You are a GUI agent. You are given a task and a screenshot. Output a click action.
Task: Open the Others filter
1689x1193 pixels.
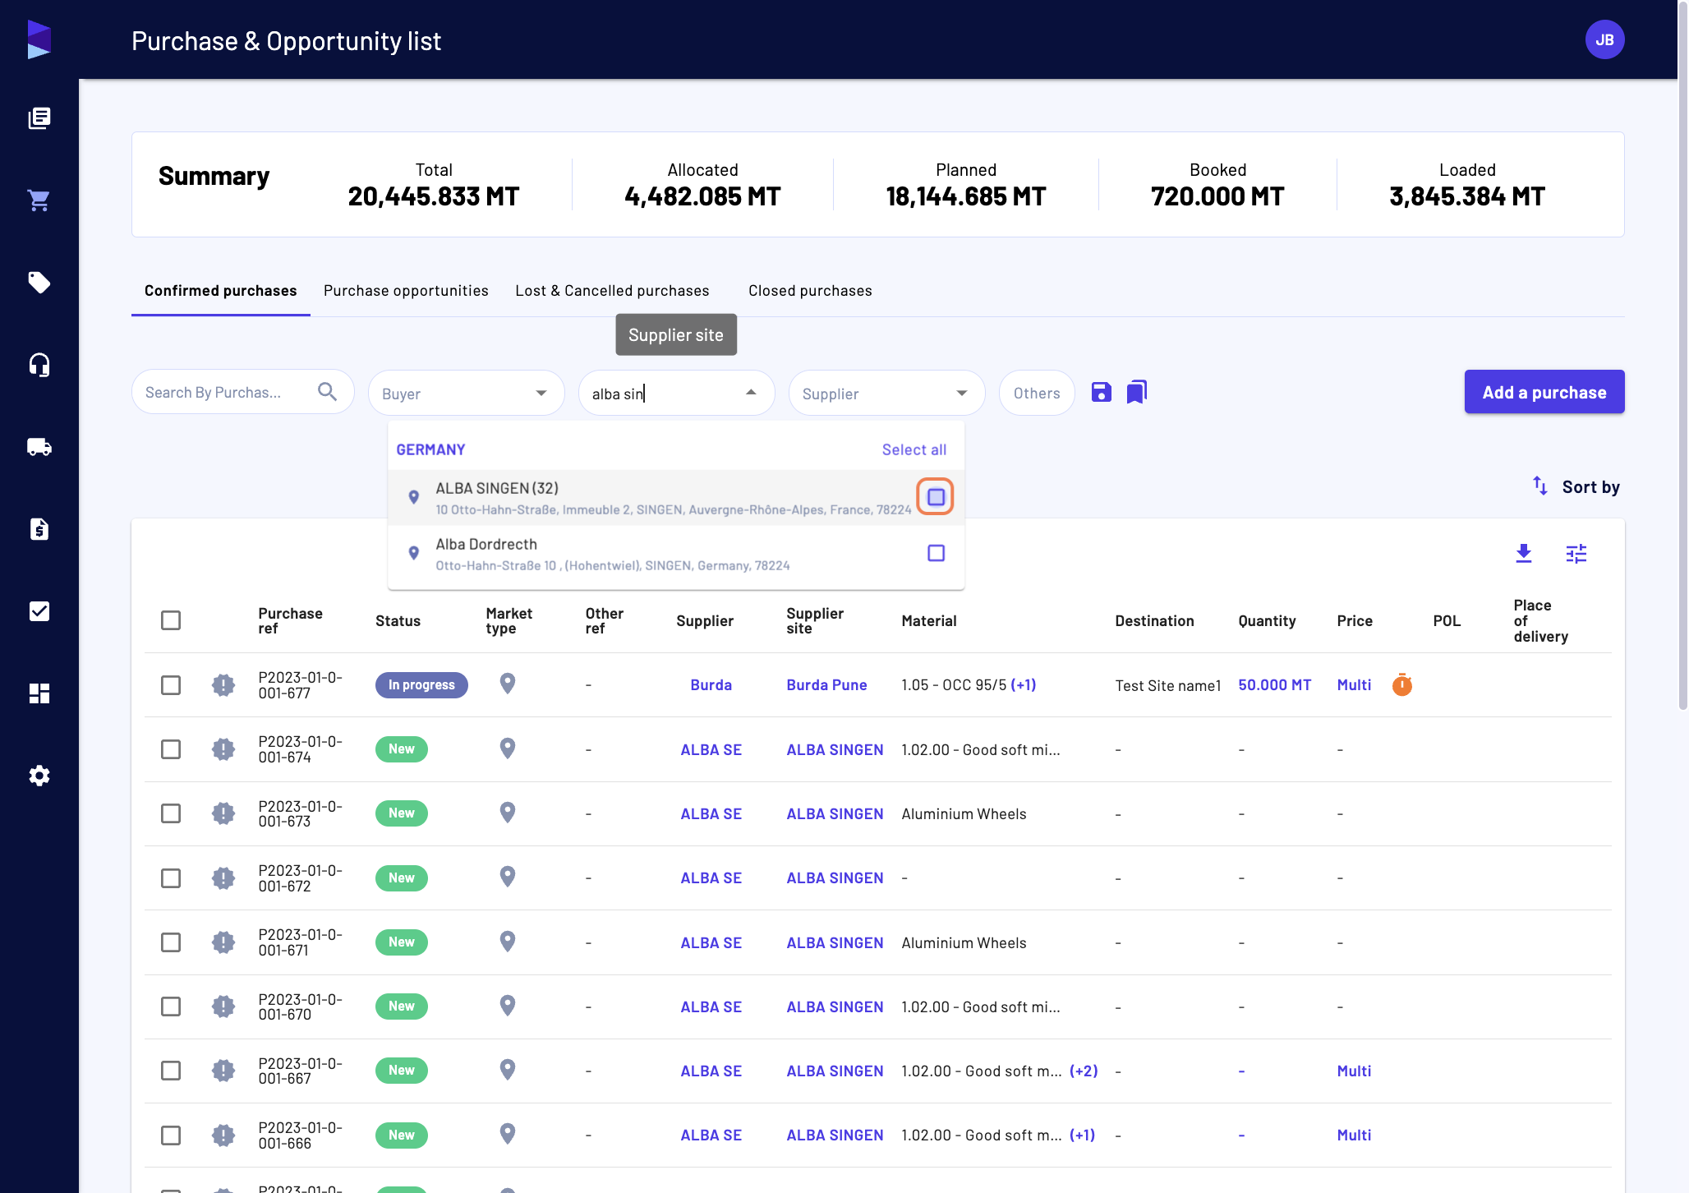click(x=1036, y=393)
